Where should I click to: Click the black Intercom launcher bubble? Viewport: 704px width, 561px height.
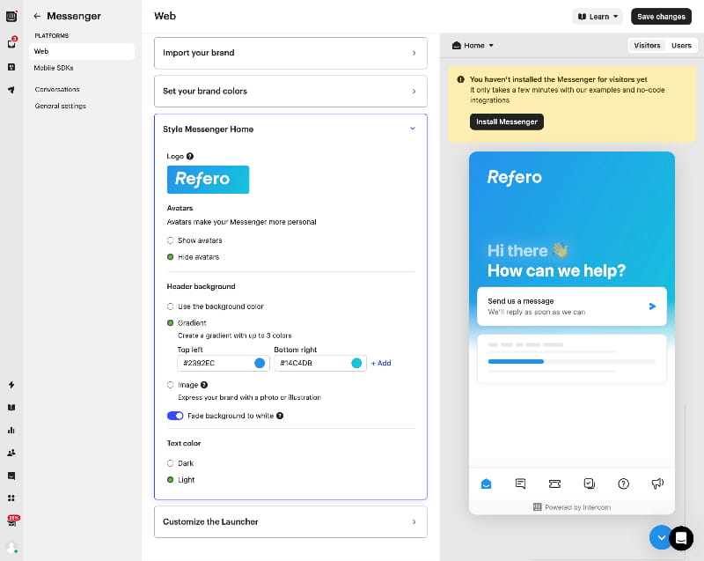coord(681,537)
